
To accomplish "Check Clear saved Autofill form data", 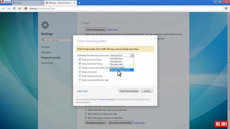I will point(80,80).
